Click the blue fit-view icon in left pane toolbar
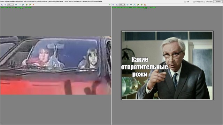Viewport: 223px width, 125px height. point(16,5)
